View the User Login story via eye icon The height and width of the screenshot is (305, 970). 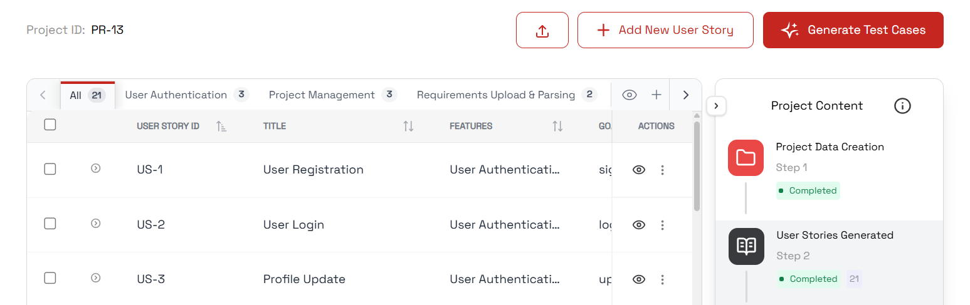pyautogui.click(x=639, y=225)
